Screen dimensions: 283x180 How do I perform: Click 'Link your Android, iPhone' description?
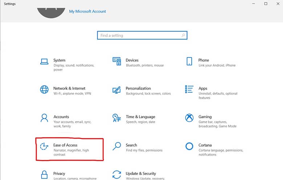coord(217,65)
